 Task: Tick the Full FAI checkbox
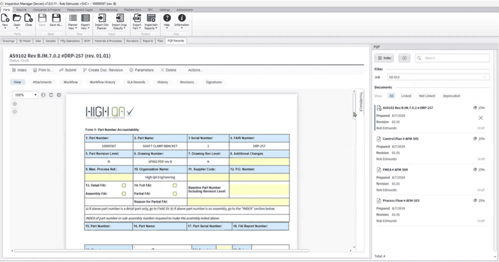[175, 186]
